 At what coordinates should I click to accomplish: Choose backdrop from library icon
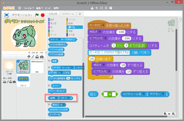click(5, 82)
